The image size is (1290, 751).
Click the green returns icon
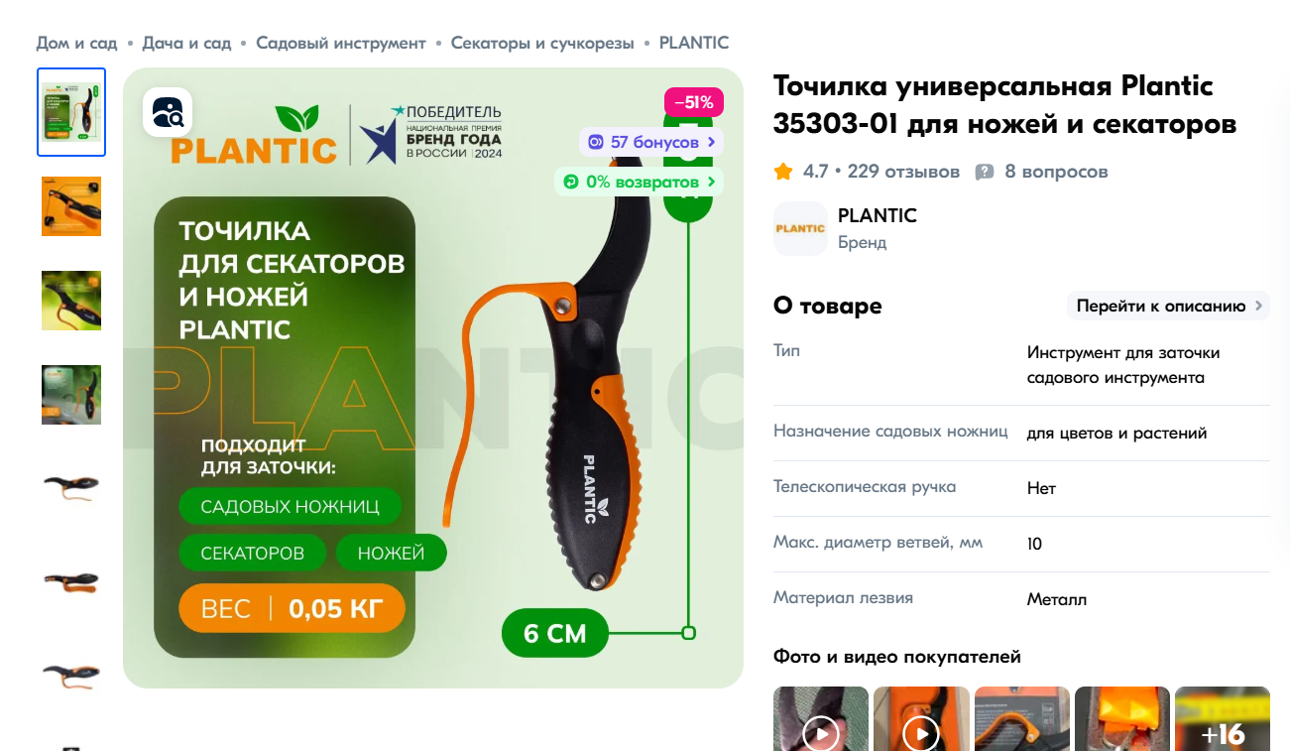point(571,182)
